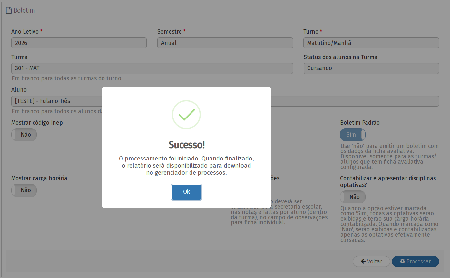The image size is (450, 278).
Task: Click the Ano Letivo field showing 2026
Action: point(79,43)
